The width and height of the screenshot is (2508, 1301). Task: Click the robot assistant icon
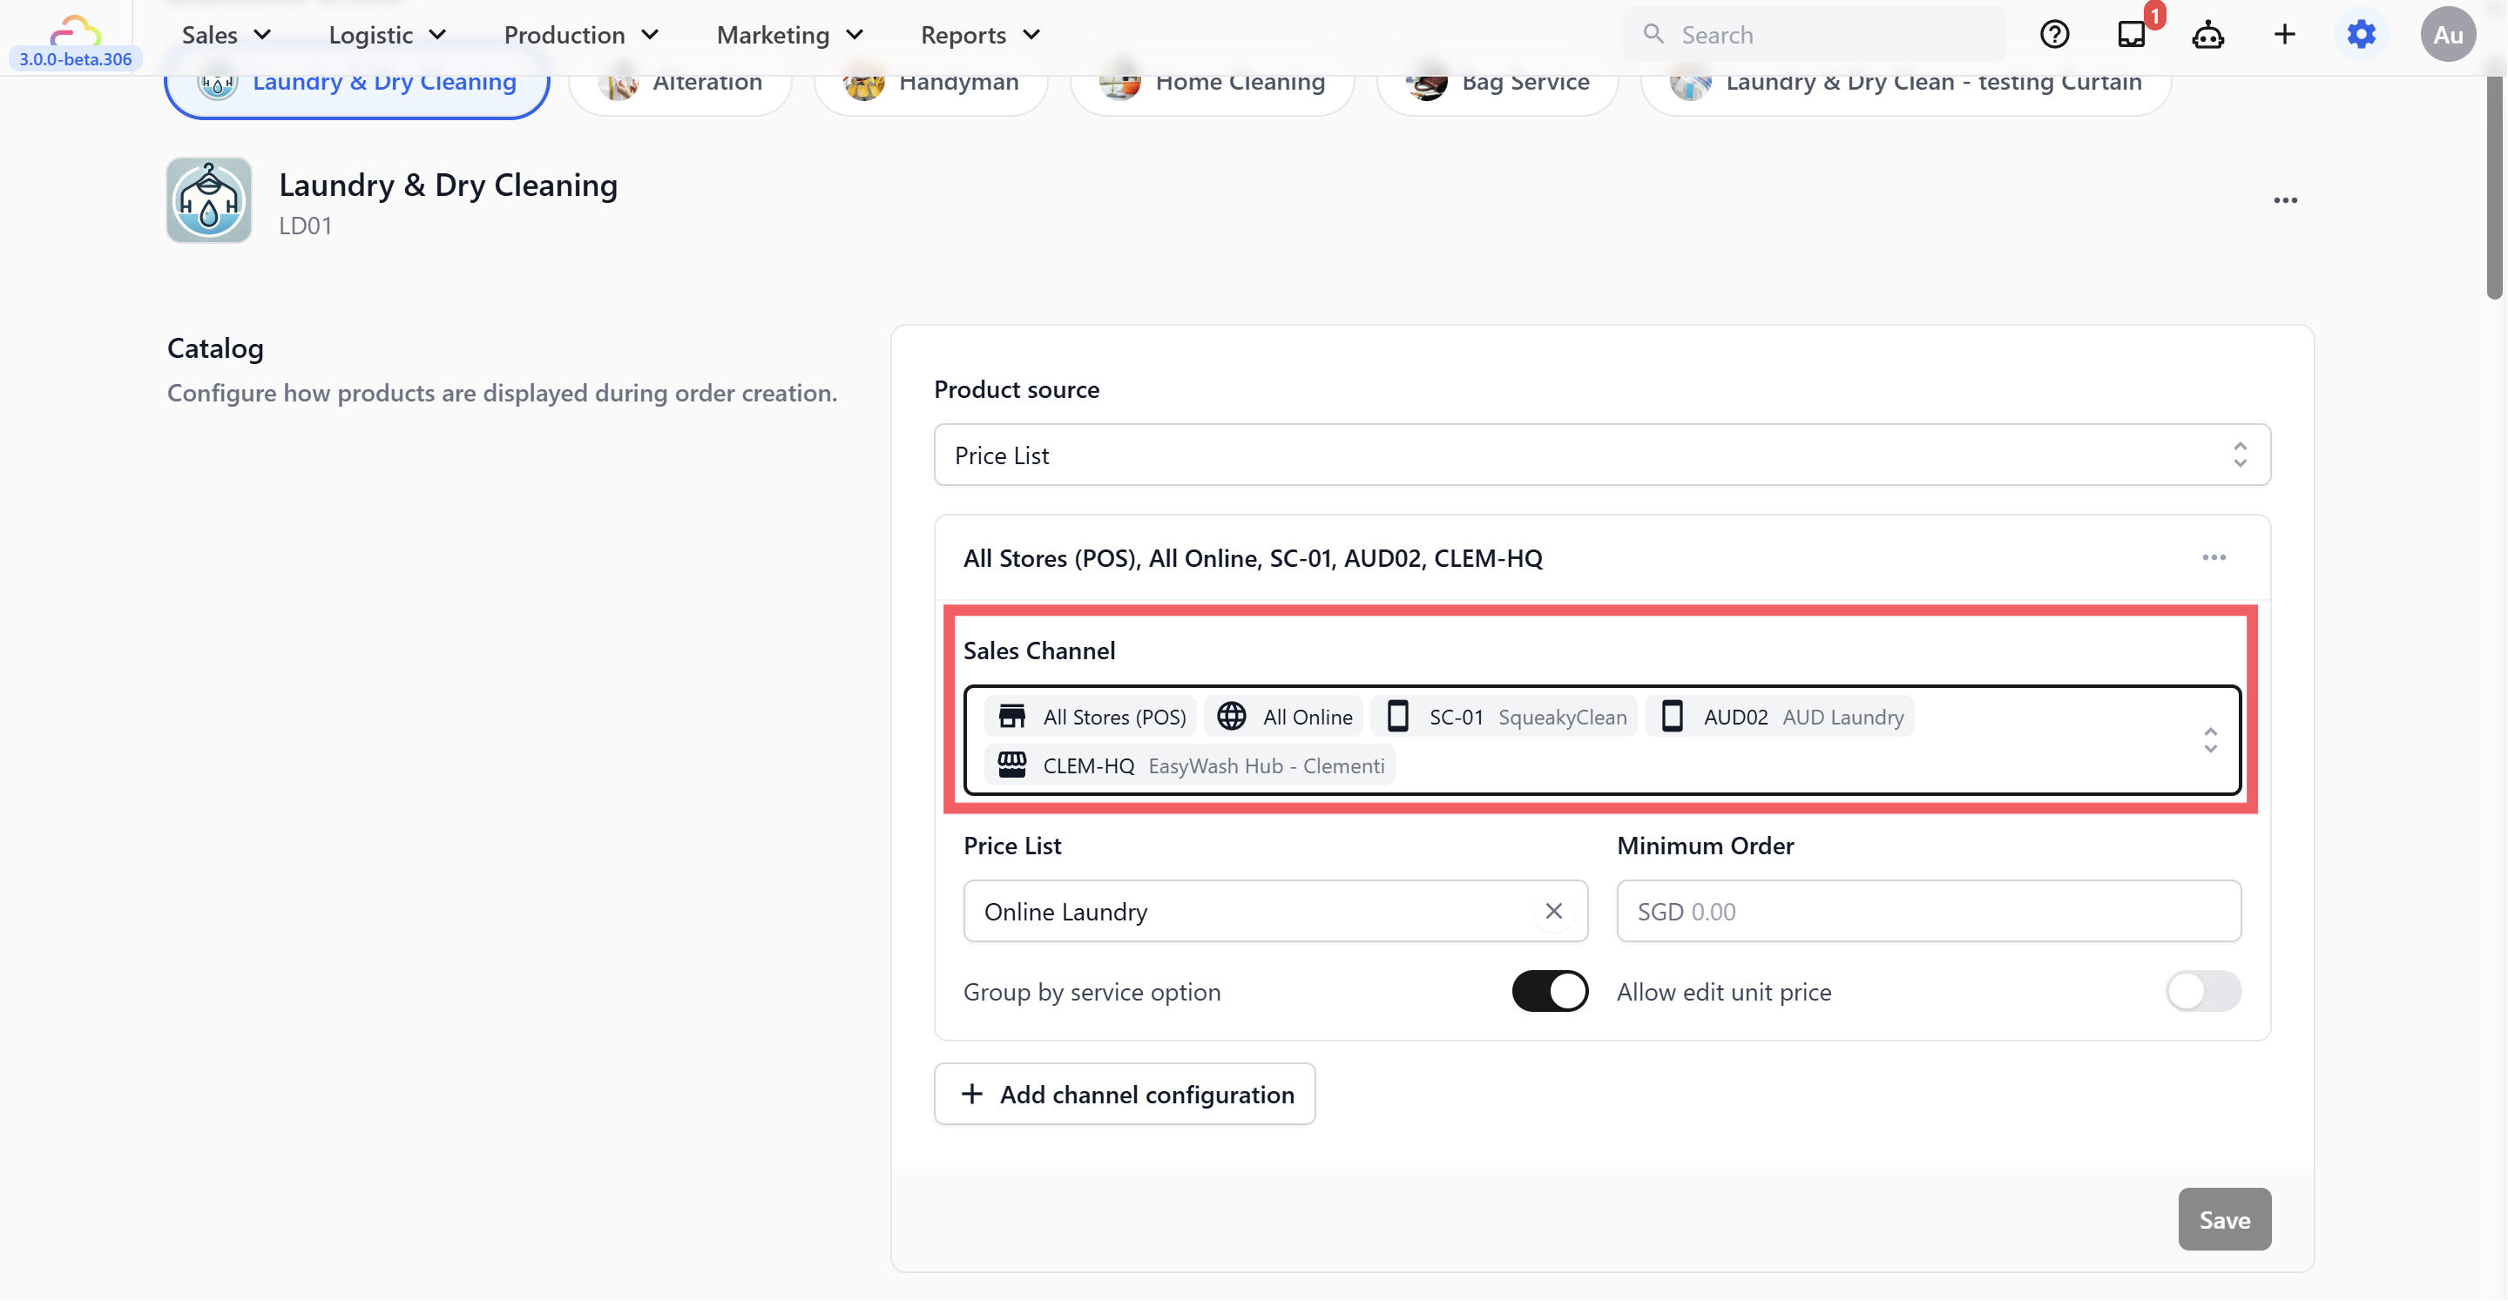pos(2207,35)
